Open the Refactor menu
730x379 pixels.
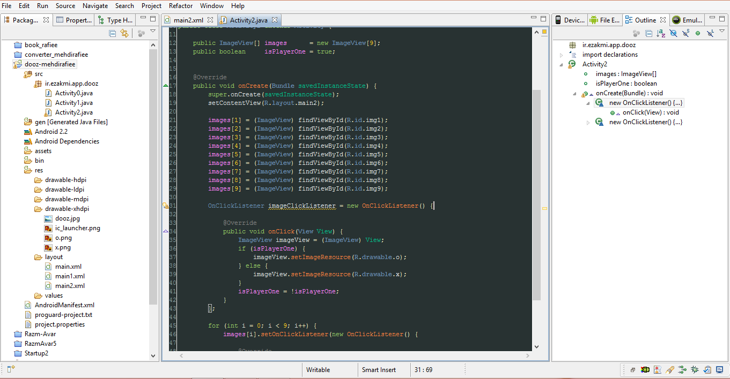181,6
